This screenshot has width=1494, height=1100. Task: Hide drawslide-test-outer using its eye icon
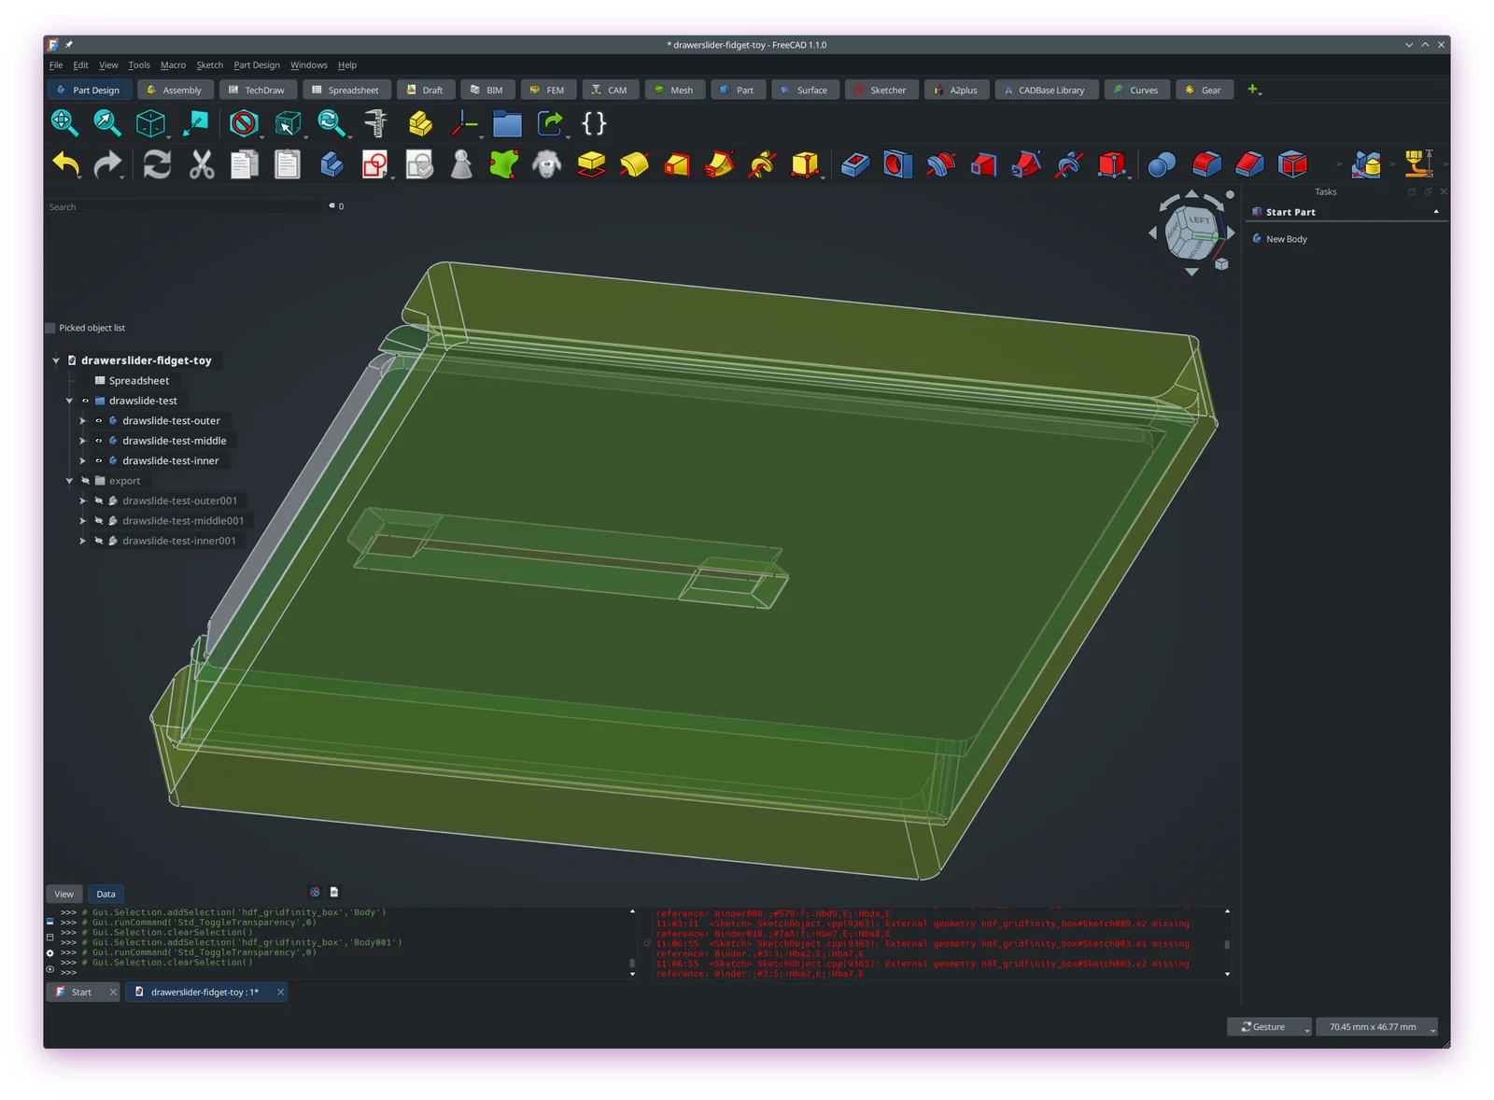(x=98, y=421)
